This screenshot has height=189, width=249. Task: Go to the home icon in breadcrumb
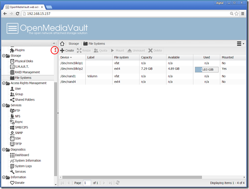(x=62, y=44)
